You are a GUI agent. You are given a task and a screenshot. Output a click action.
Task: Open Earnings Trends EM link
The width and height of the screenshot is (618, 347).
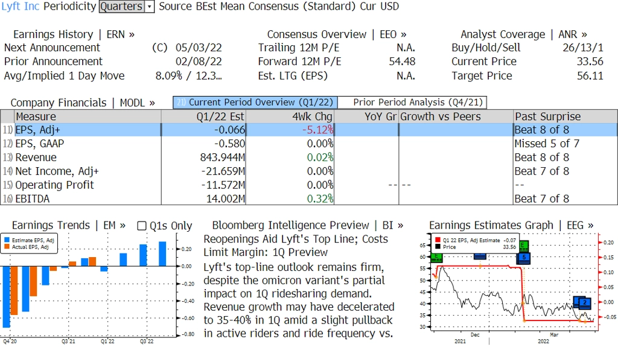(x=69, y=225)
